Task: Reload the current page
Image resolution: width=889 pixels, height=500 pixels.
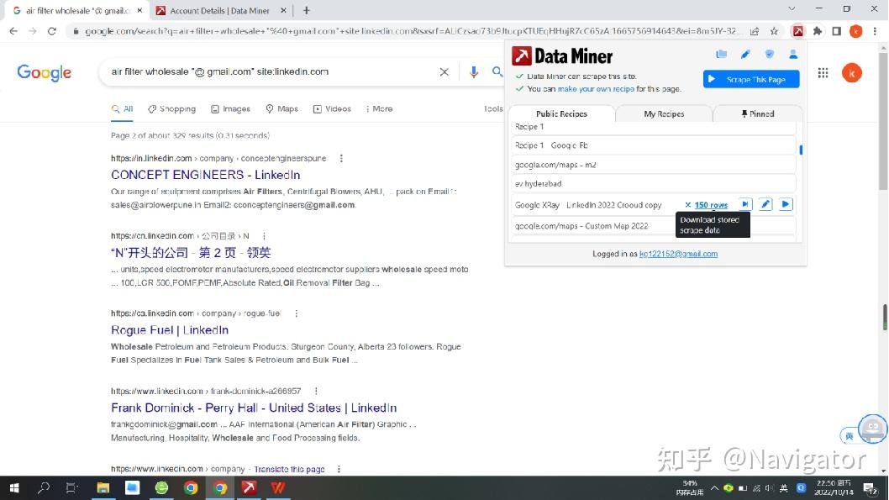Action: [52, 31]
